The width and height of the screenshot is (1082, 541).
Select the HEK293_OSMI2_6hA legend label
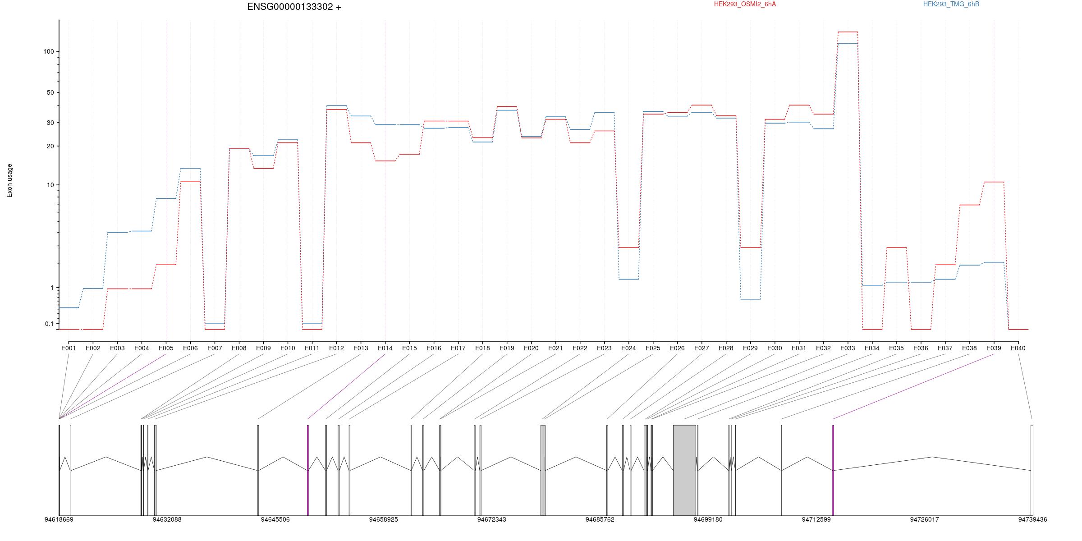(x=745, y=4)
